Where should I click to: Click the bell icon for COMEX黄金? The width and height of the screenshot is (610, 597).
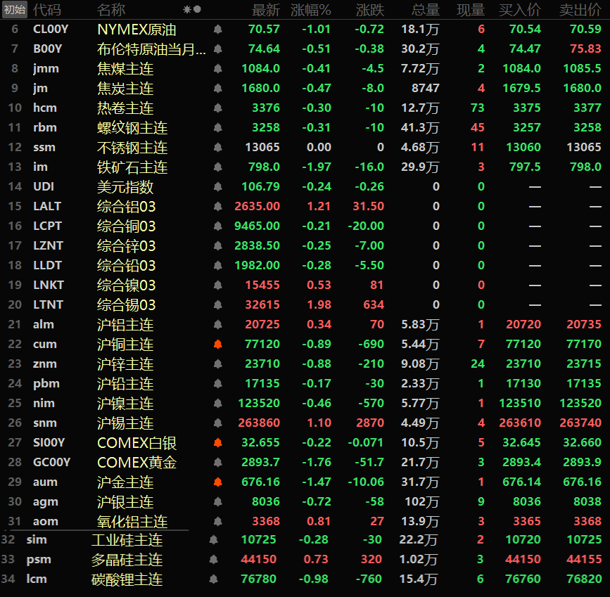[x=218, y=463]
